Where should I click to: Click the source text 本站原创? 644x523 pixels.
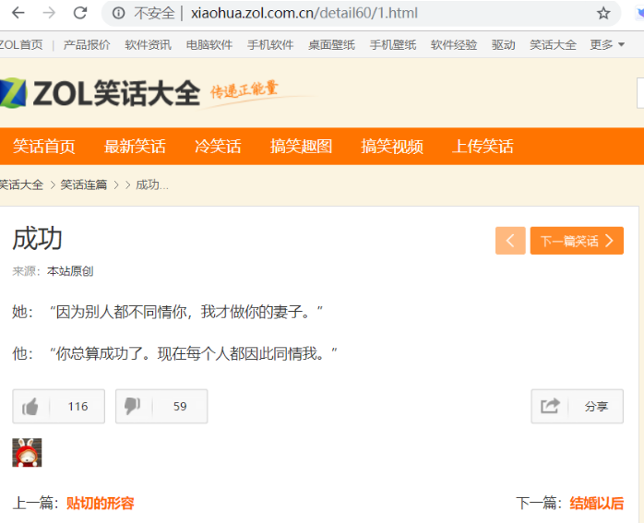tap(70, 271)
